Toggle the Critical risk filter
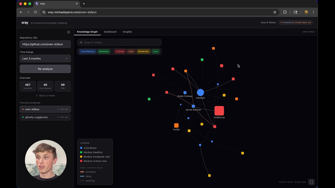Viewport: 335px width, 188px height. [x=120, y=51]
